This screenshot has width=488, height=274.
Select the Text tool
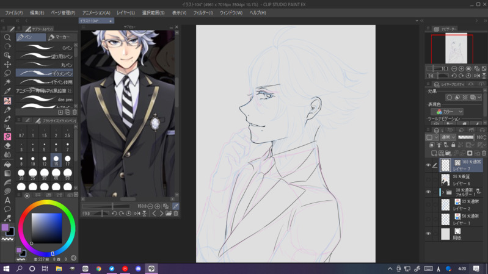tap(7, 200)
